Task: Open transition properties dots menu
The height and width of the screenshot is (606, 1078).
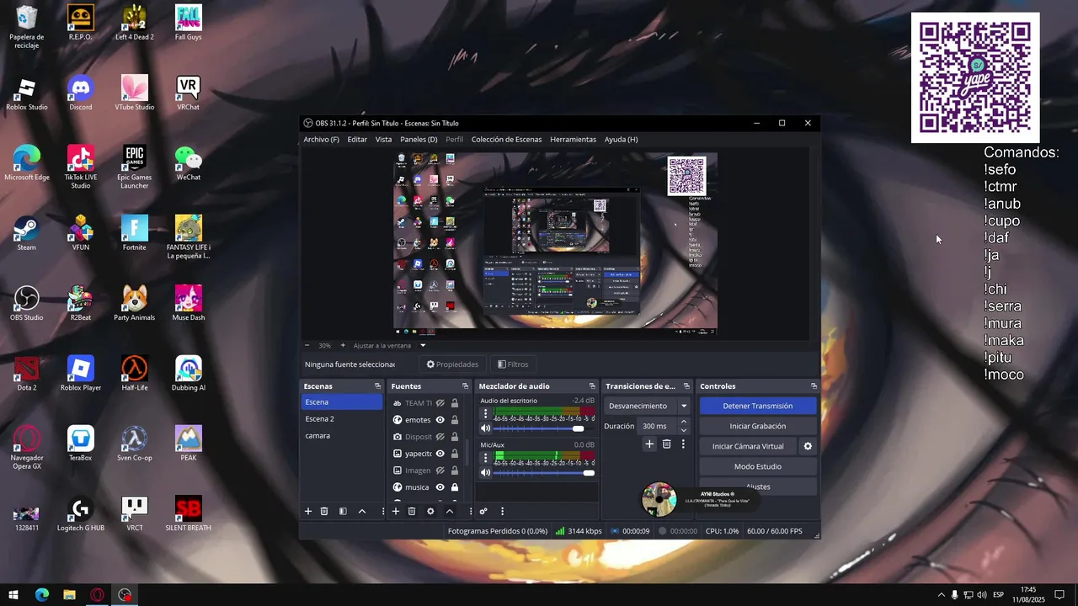Action: click(x=683, y=444)
